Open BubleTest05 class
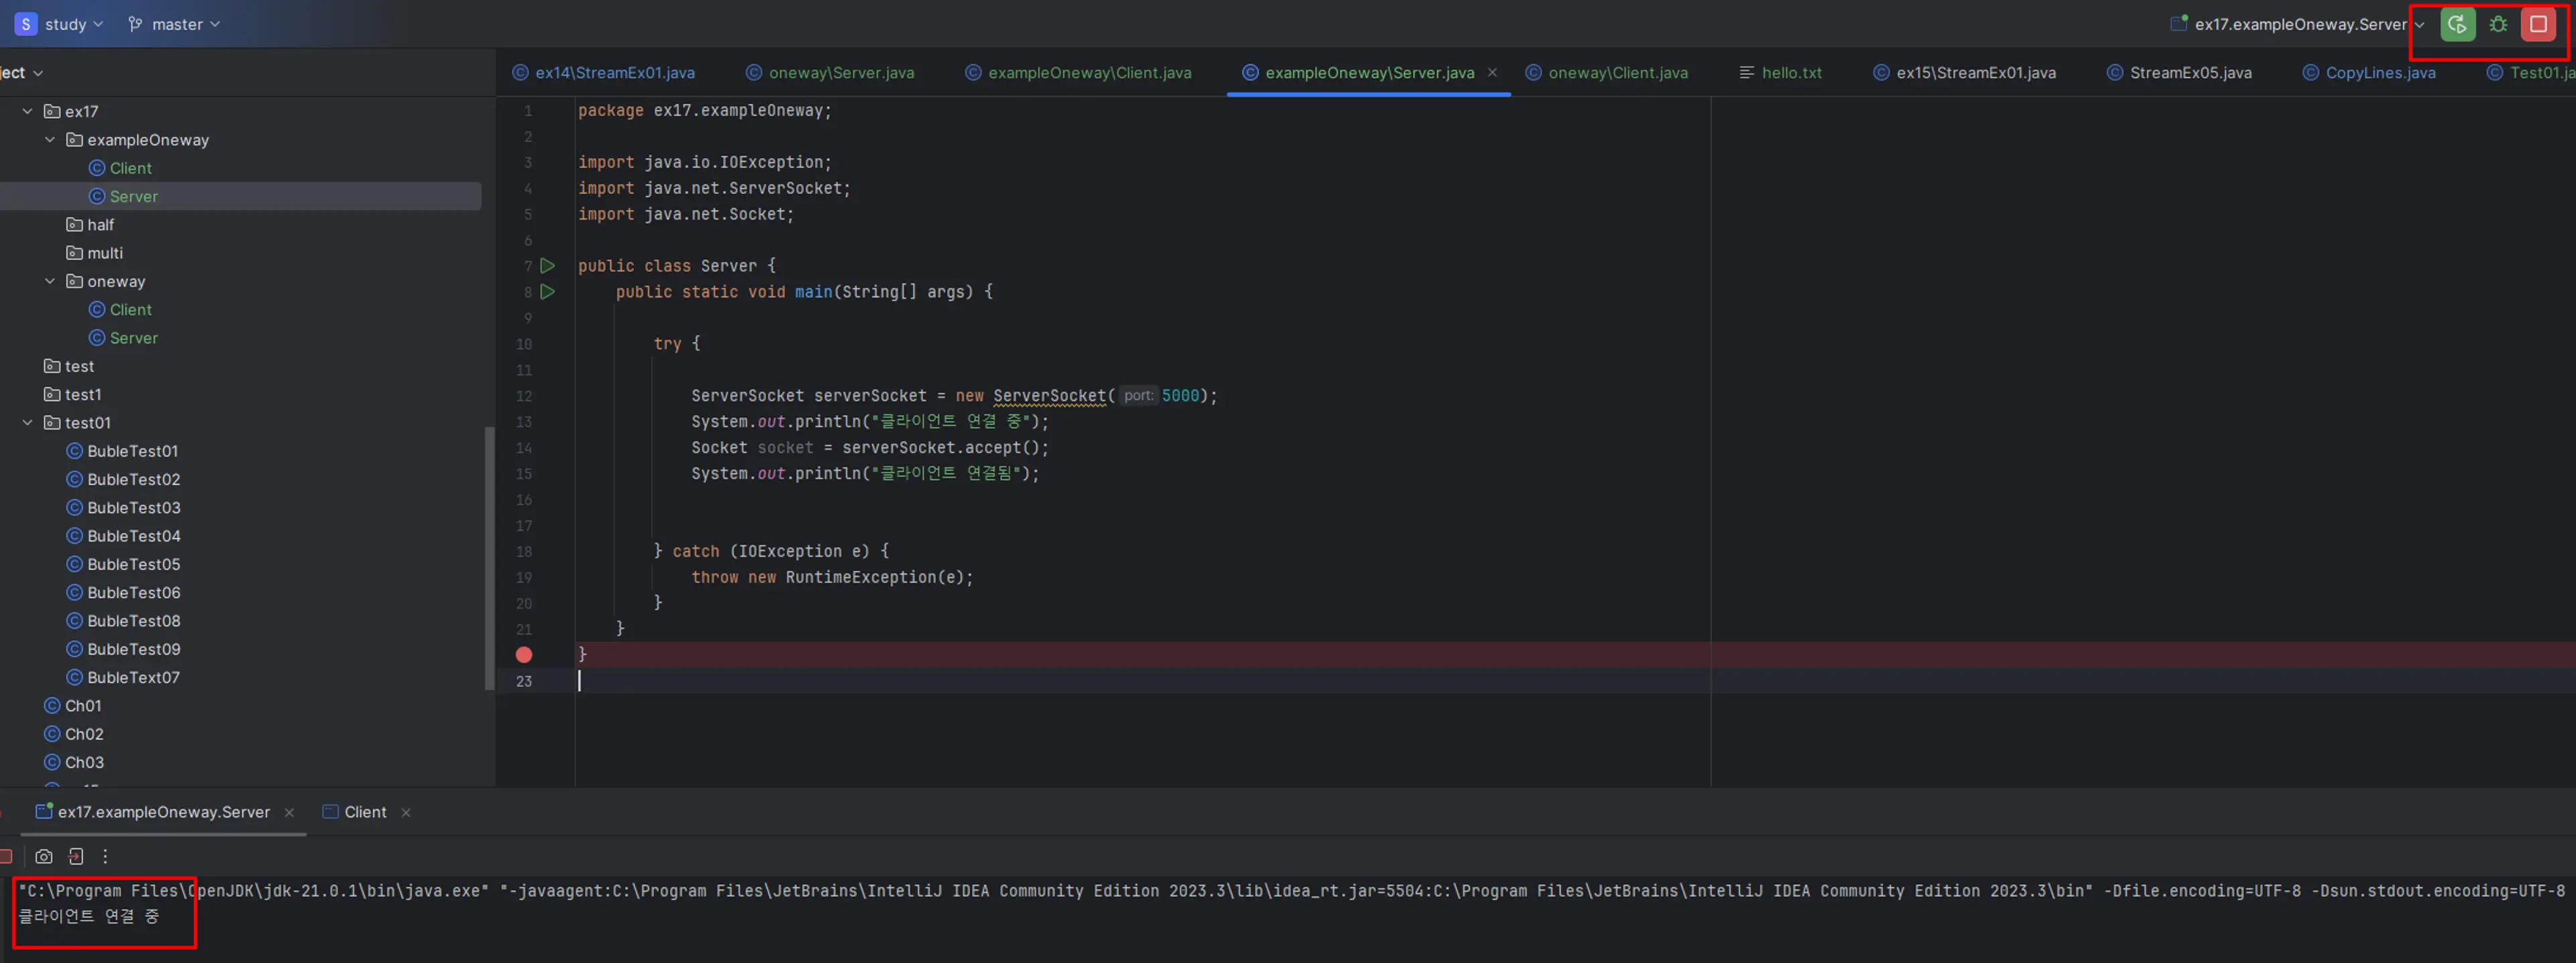2576x963 pixels. coord(123,564)
